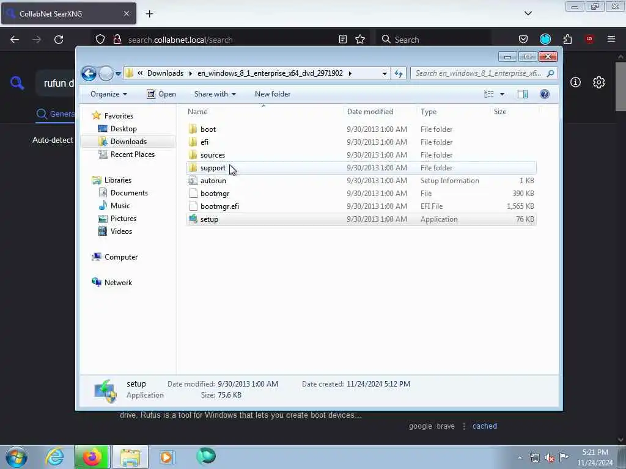The width and height of the screenshot is (626, 469).
Task: Sort by Type column header
Action: tap(429, 112)
